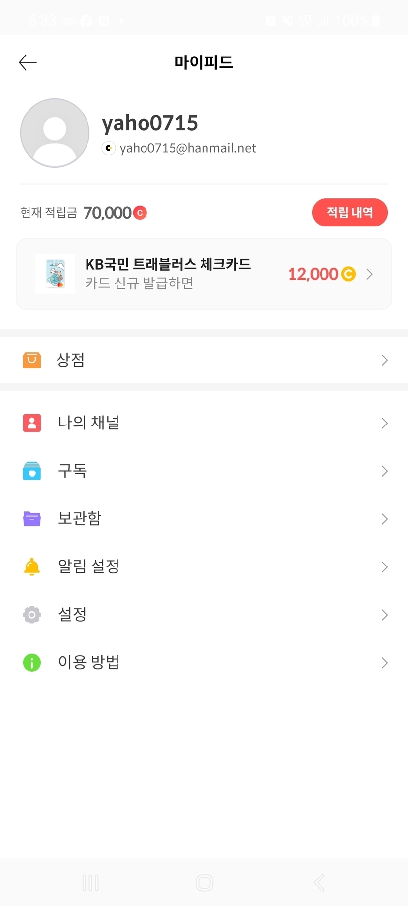Tap the blue subscription heart icon

(32, 471)
